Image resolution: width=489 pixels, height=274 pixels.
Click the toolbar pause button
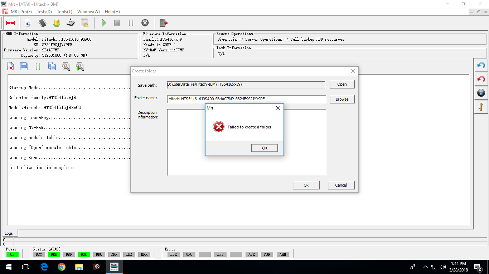pos(131,23)
